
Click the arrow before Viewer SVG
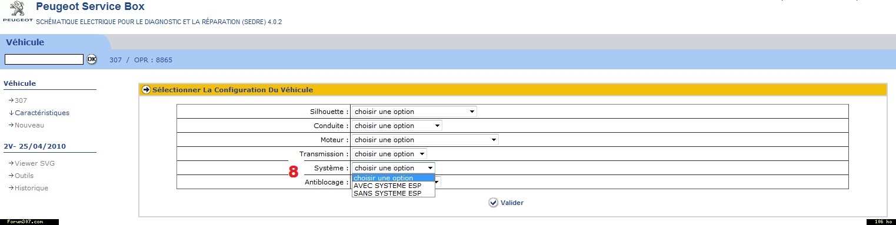[11, 163]
